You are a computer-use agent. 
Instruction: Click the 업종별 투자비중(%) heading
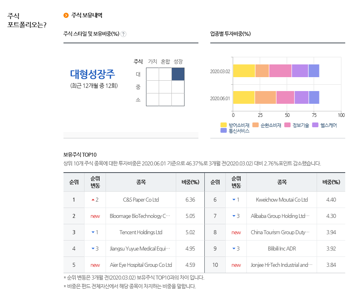coord(231,34)
